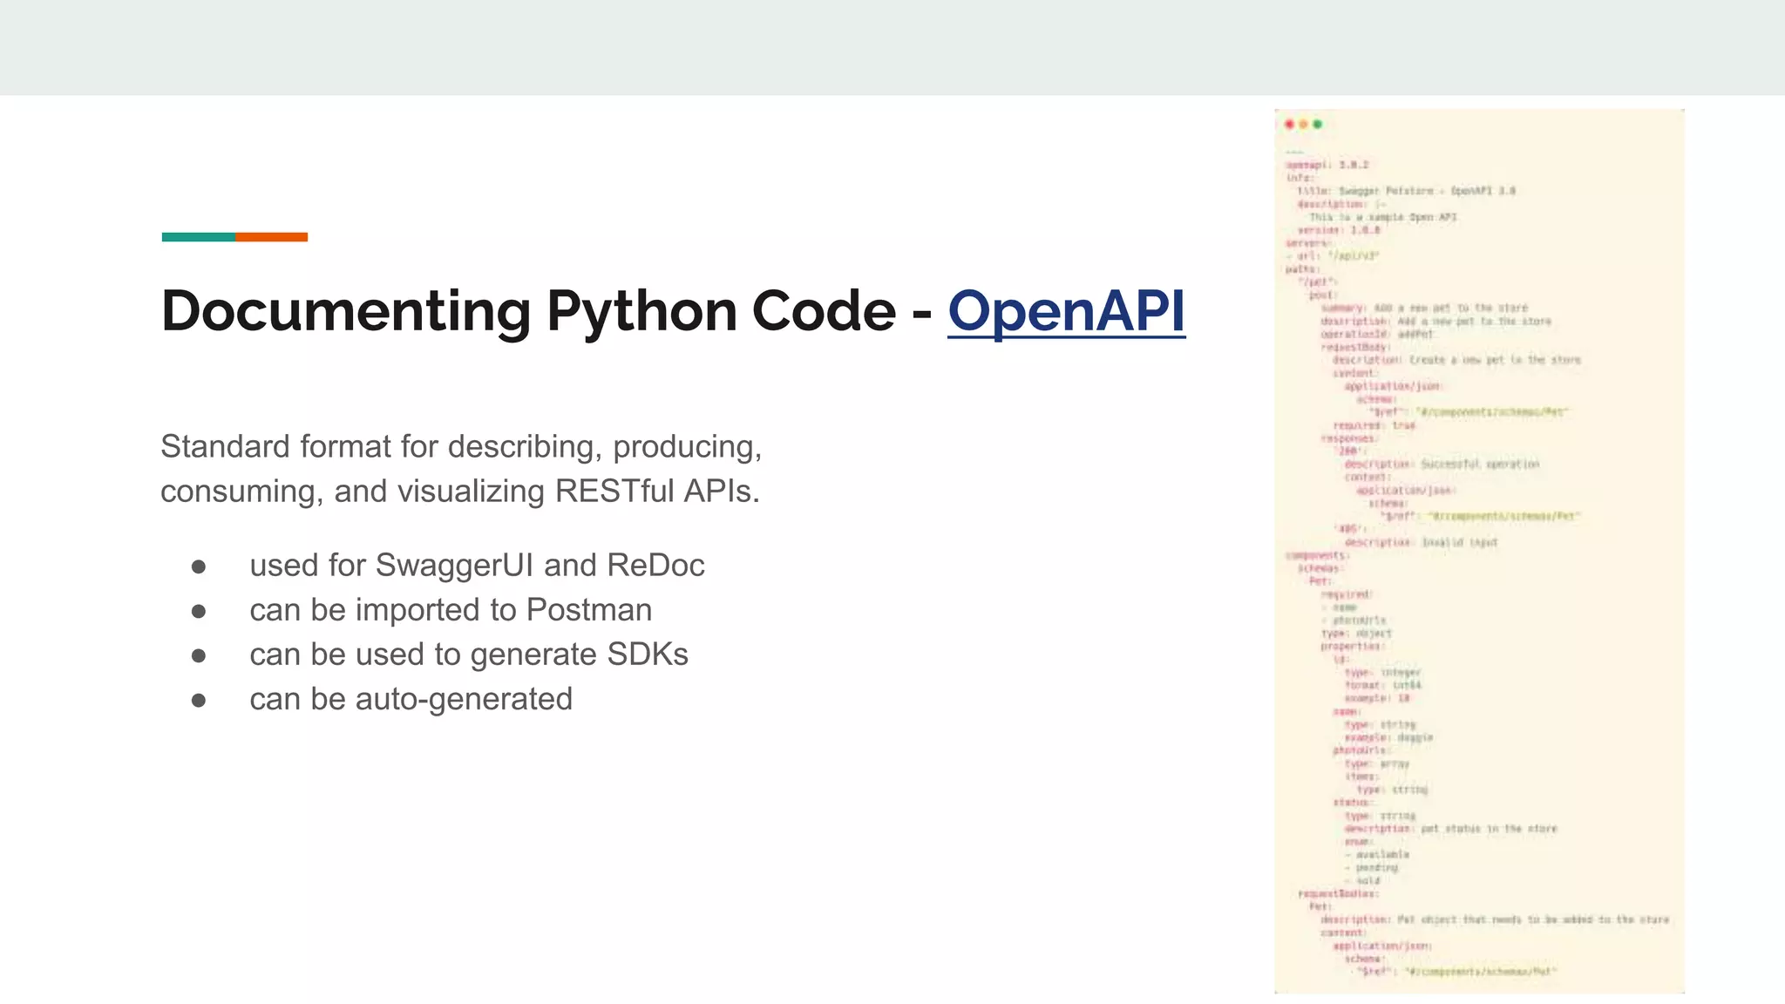Click the bullet dot before auto-generated line
Image resolution: width=1785 pixels, height=1004 pixels.
coord(199,701)
